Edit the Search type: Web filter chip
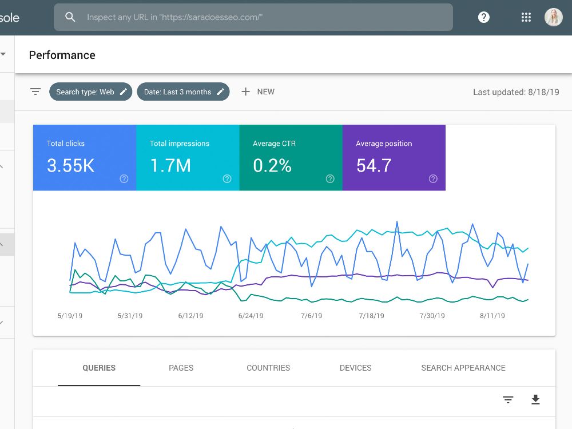Viewport: 572px width, 429px height. [x=91, y=92]
